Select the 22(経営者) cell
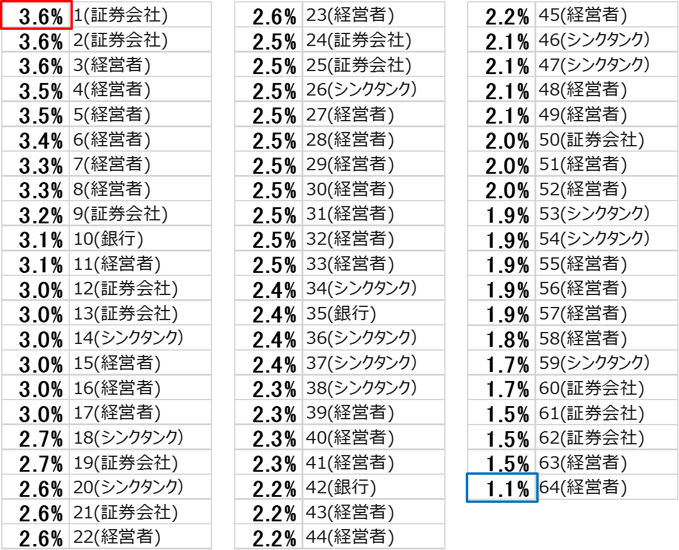This screenshot has width=679, height=550. pos(140,536)
